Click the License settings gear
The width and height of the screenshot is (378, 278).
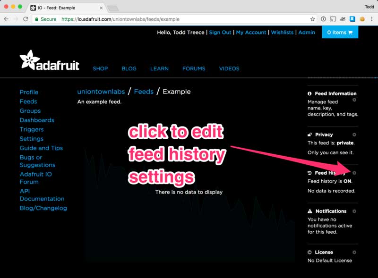point(354,252)
